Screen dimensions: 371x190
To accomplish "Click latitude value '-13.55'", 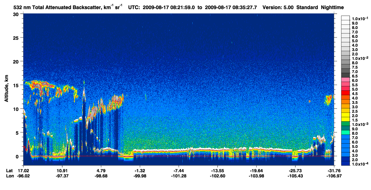I will 217,171.
